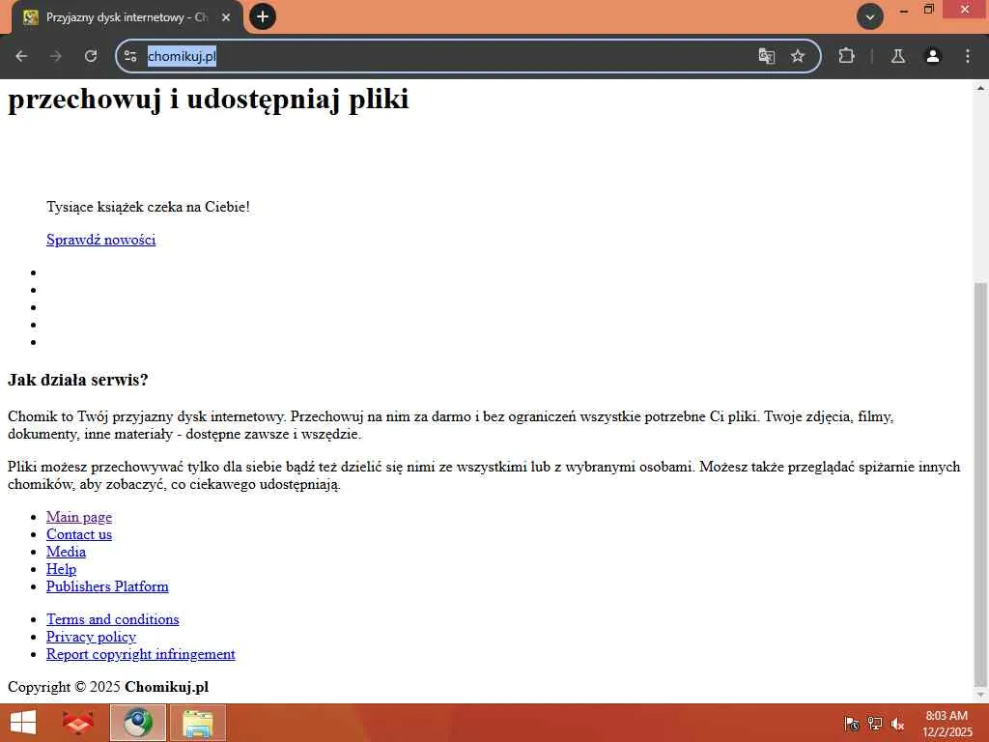Click the Action Center flag tray icon
This screenshot has height=742, width=989.
[852, 724]
